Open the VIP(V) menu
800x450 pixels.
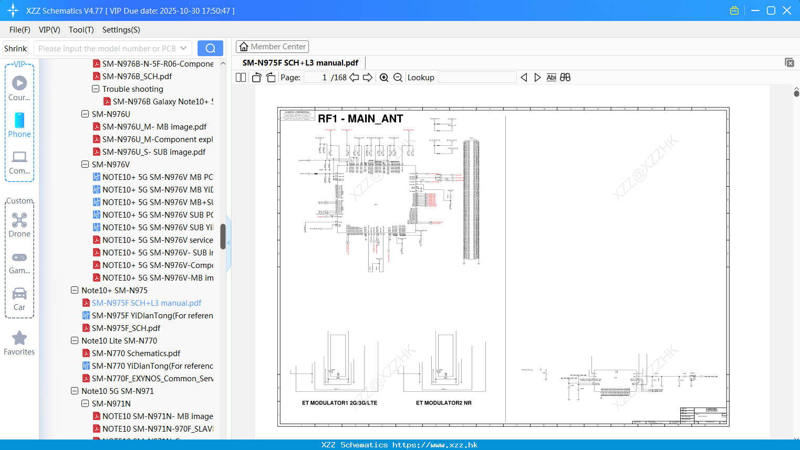pos(49,30)
